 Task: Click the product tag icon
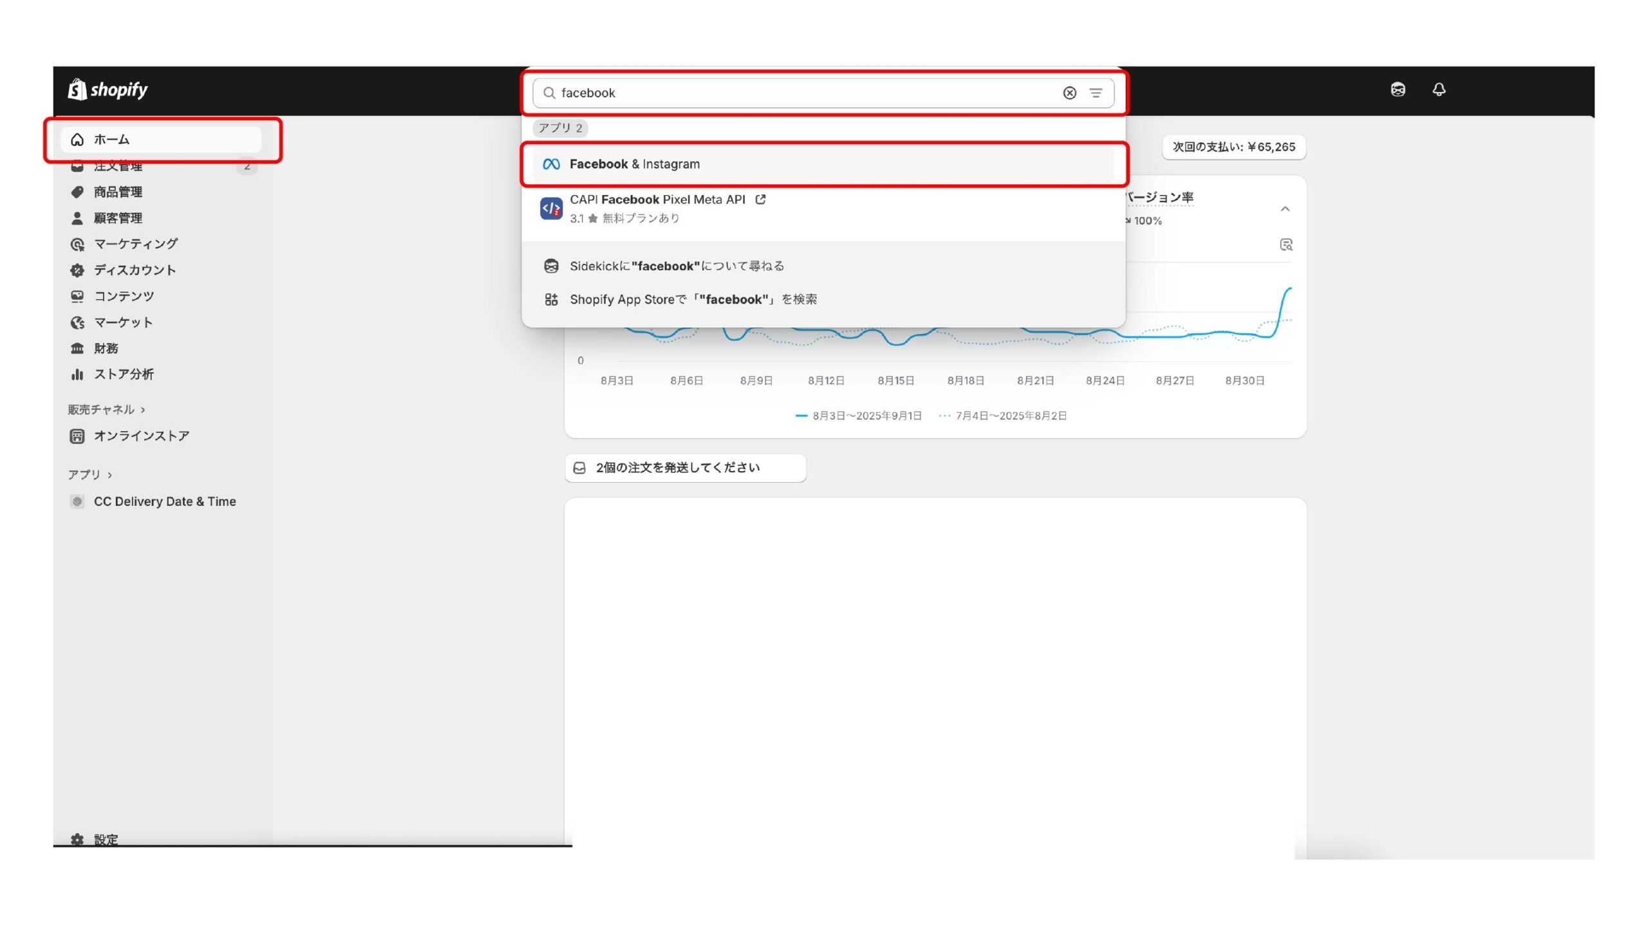(77, 192)
